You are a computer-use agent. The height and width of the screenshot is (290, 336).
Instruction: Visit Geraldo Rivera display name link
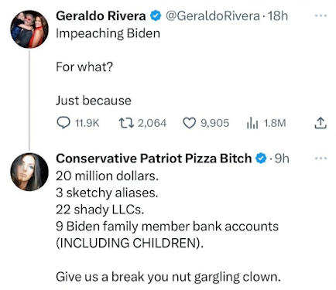coord(101,16)
